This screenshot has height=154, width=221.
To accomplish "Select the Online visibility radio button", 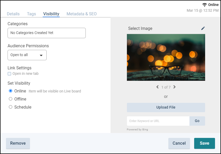I will click(x=11, y=91).
